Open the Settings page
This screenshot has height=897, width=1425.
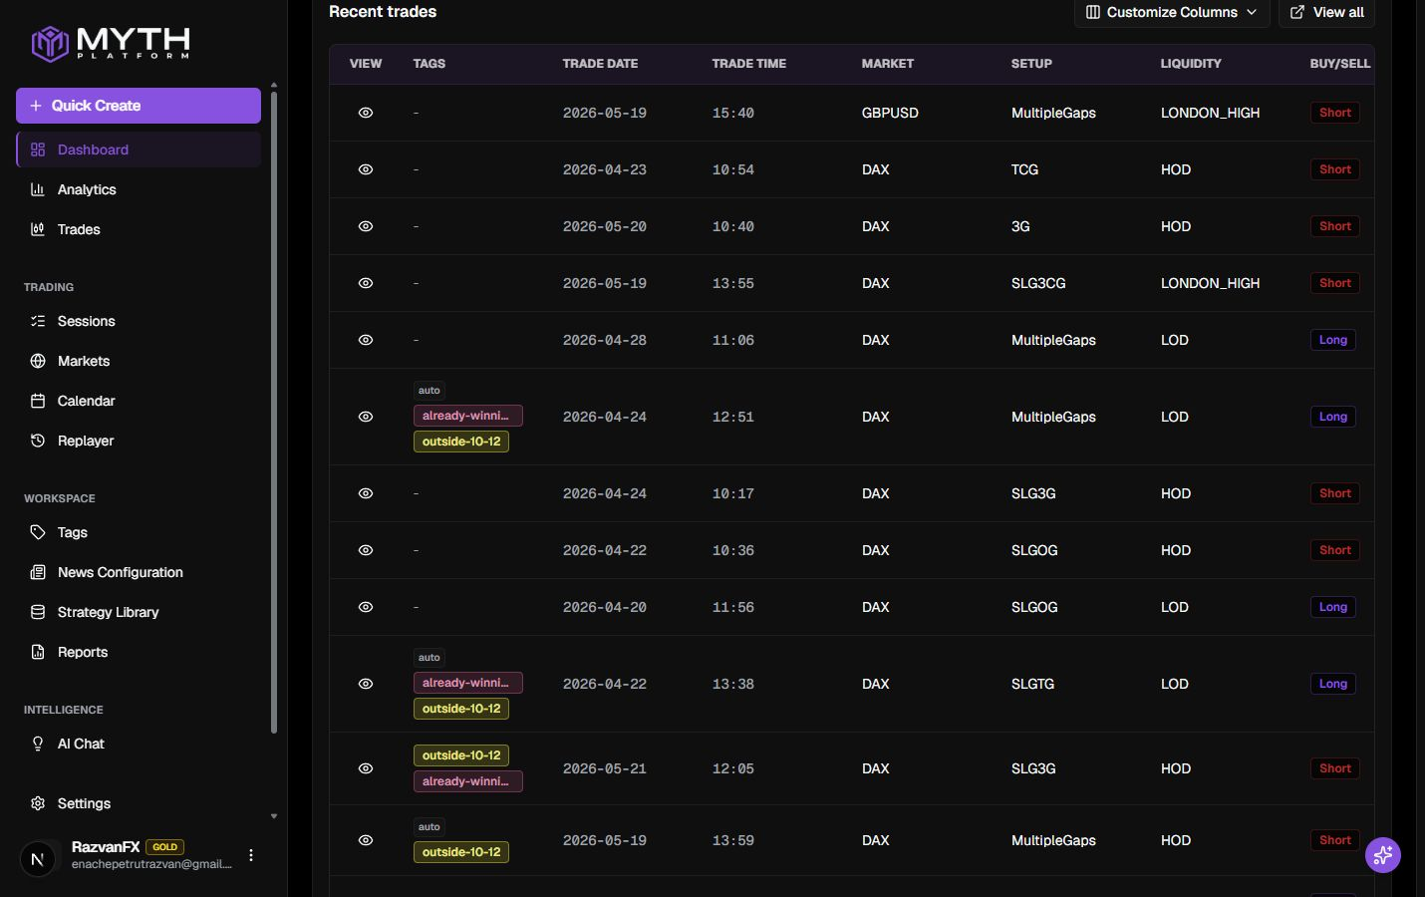pos(139,803)
